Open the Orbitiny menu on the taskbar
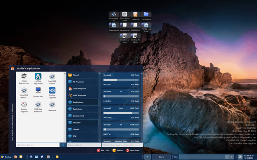This screenshot has height=160, width=257. [6, 157]
